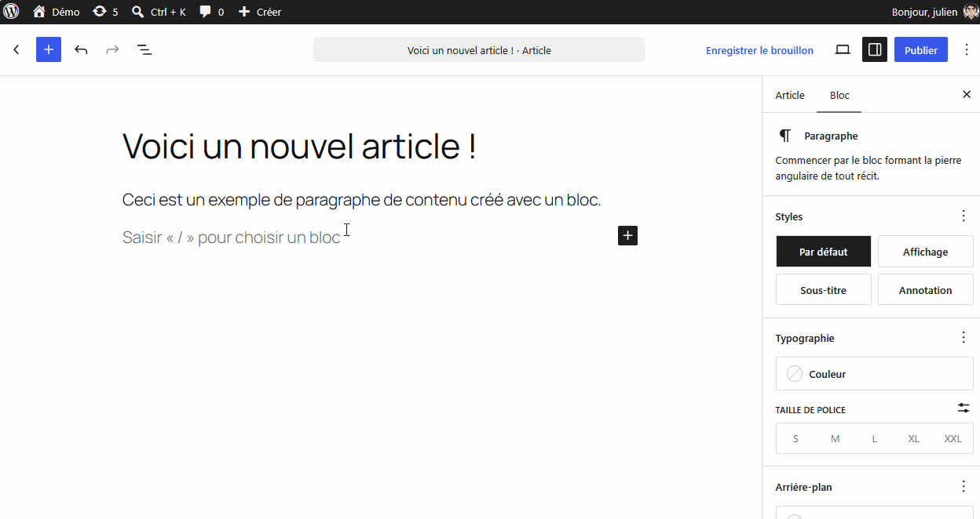Choose font size XL
The width and height of the screenshot is (980, 519).
coord(913,439)
